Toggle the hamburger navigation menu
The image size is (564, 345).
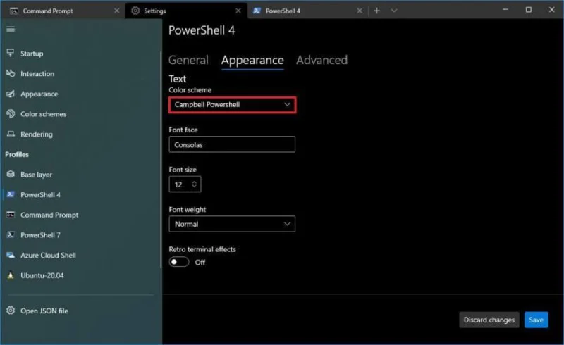click(11, 29)
